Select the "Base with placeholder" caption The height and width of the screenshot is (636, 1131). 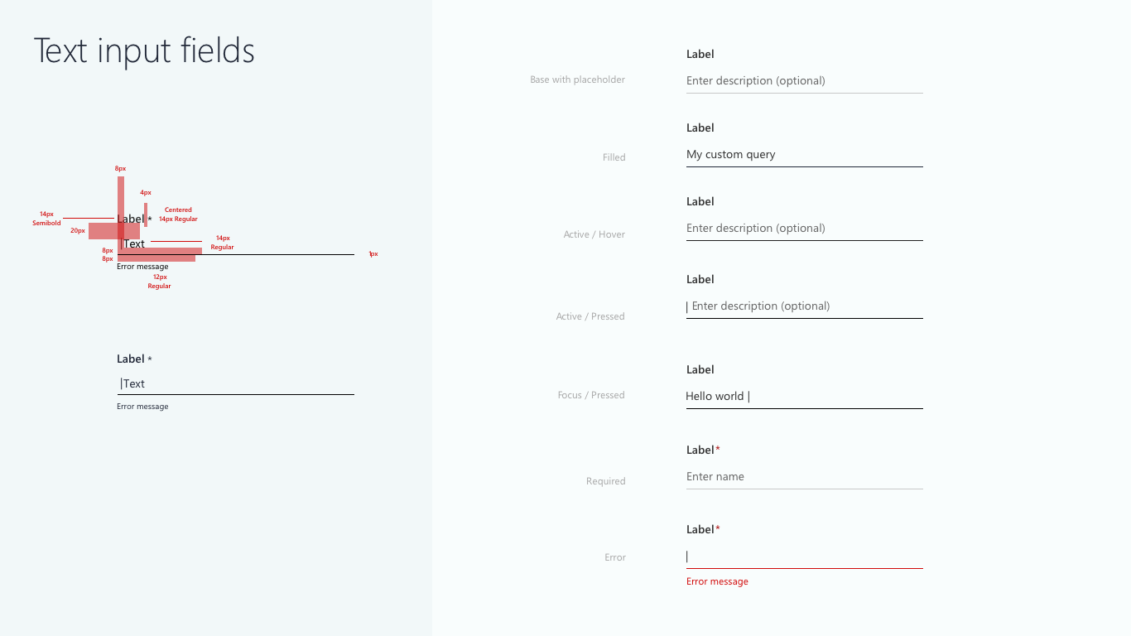[577, 79]
